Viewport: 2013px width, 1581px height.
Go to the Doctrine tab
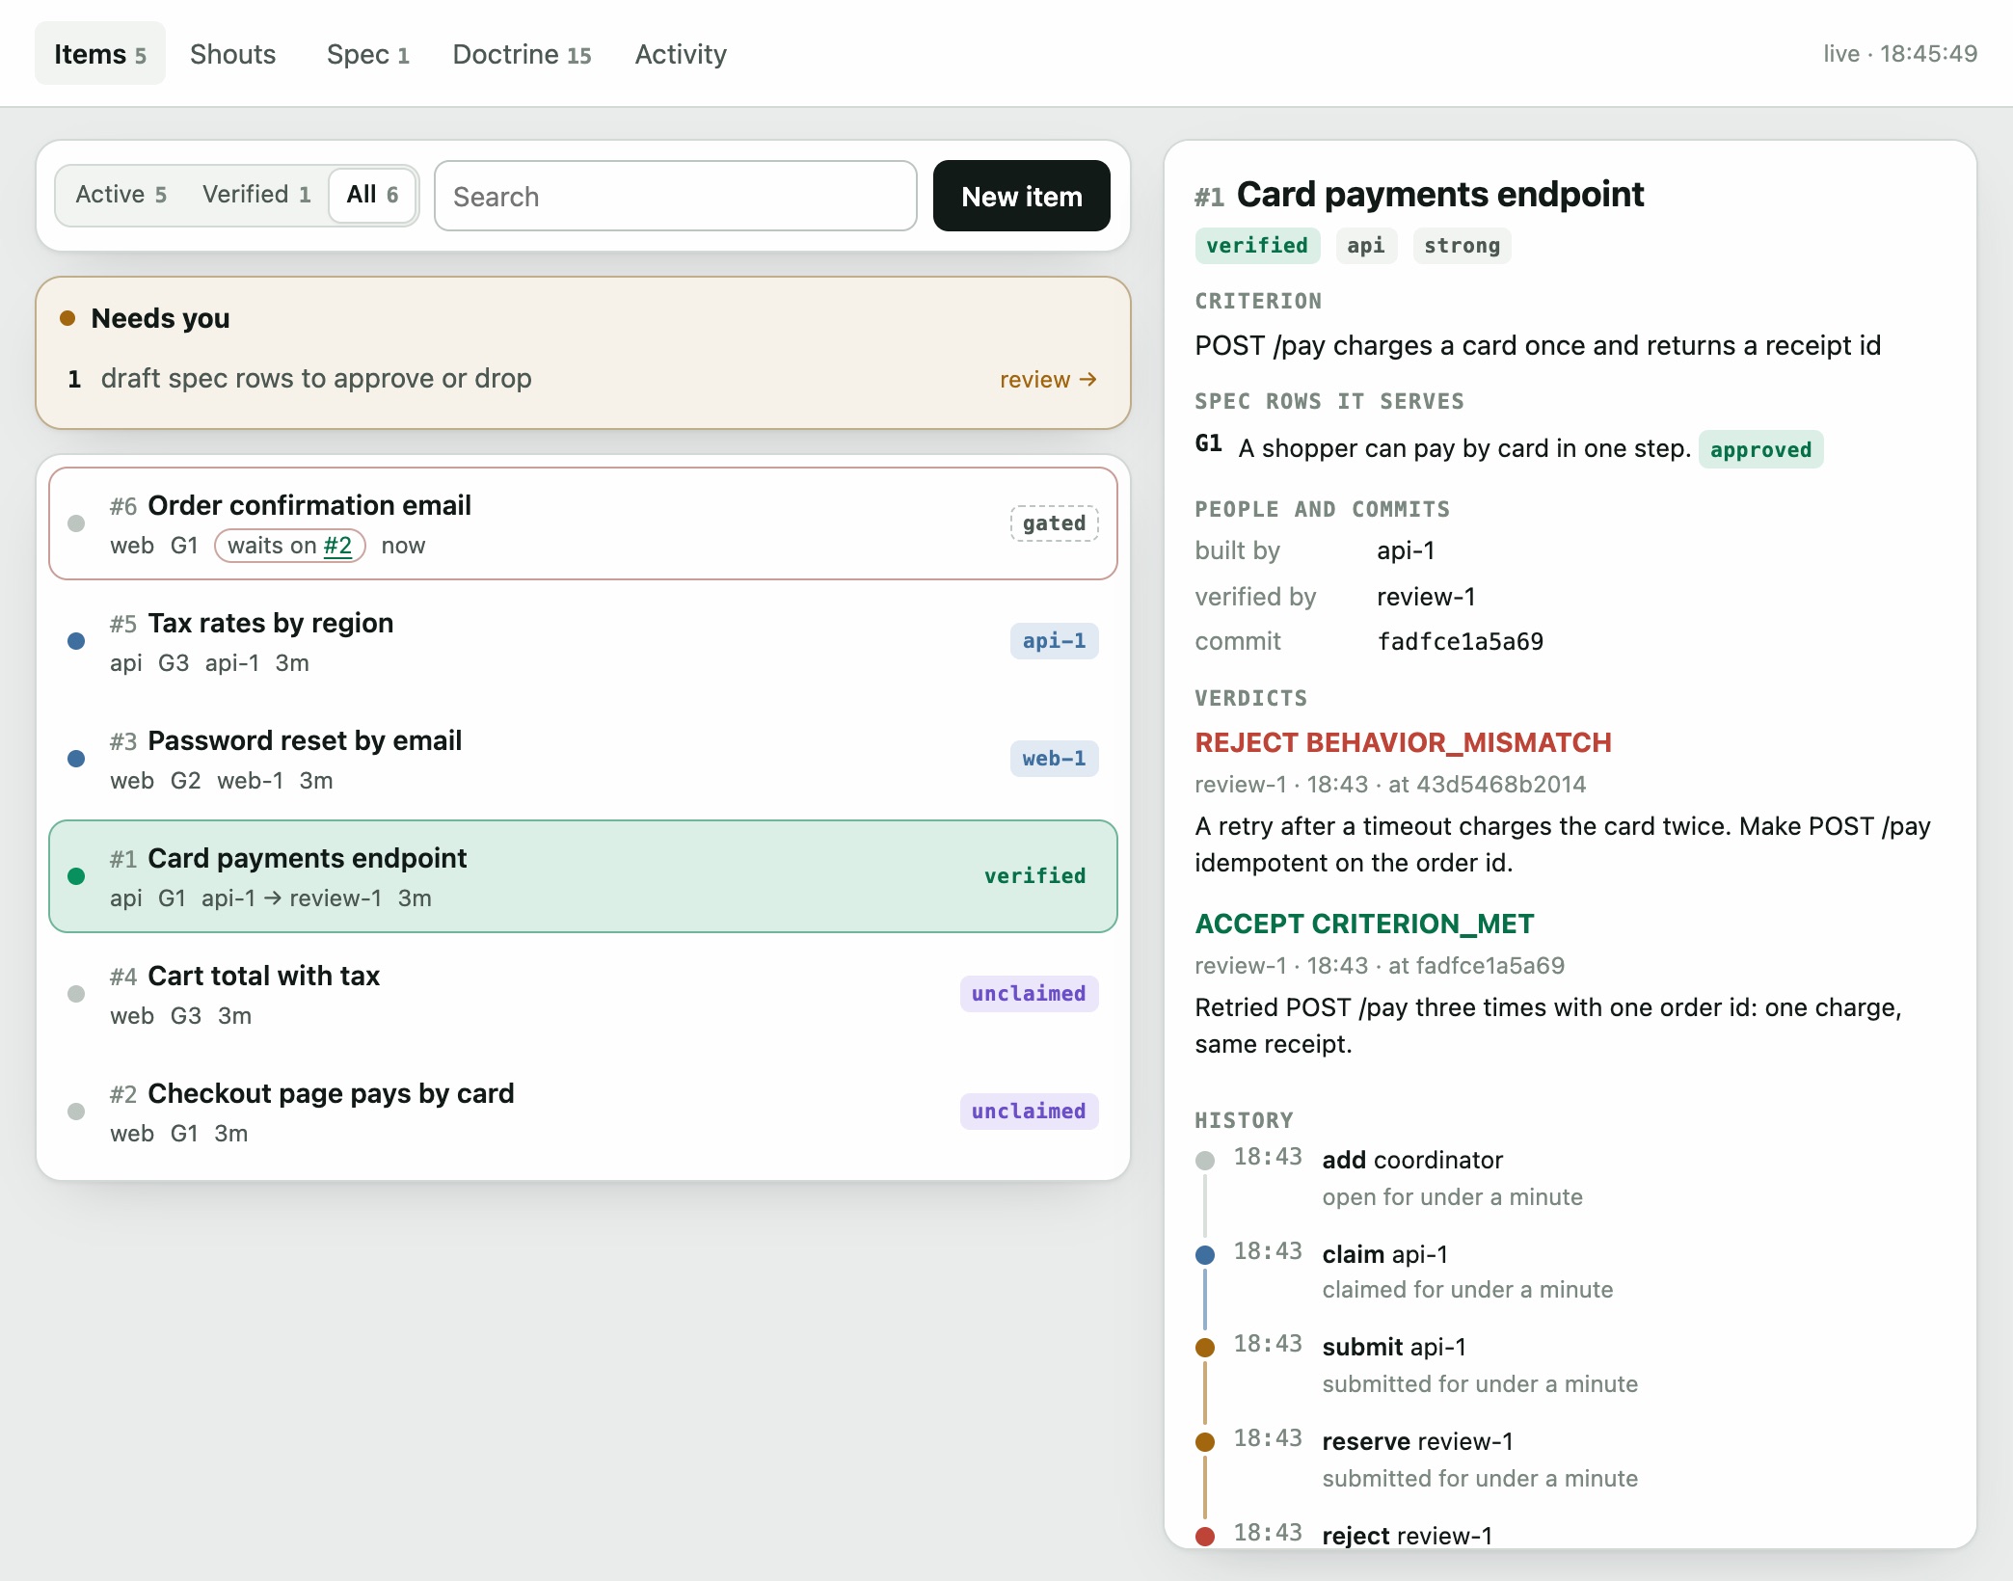[x=522, y=54]
